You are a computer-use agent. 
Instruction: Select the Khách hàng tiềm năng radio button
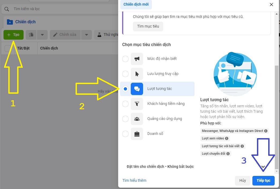[x=125, y=104]
